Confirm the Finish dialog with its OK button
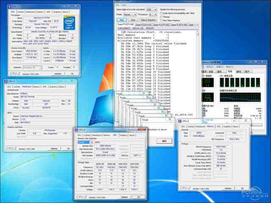 click(x=164, y=141)
